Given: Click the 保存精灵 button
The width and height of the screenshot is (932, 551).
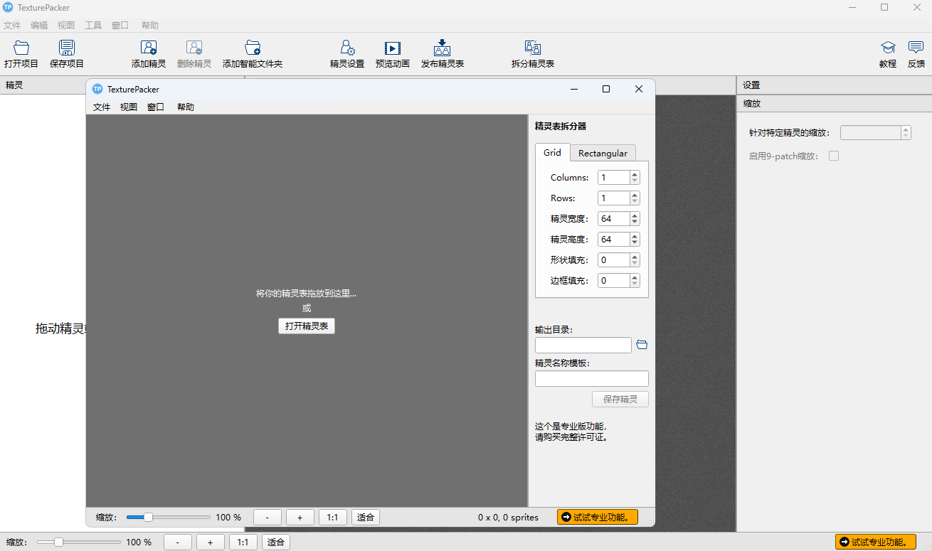Looking at the screenshot, I should [620, 399].
